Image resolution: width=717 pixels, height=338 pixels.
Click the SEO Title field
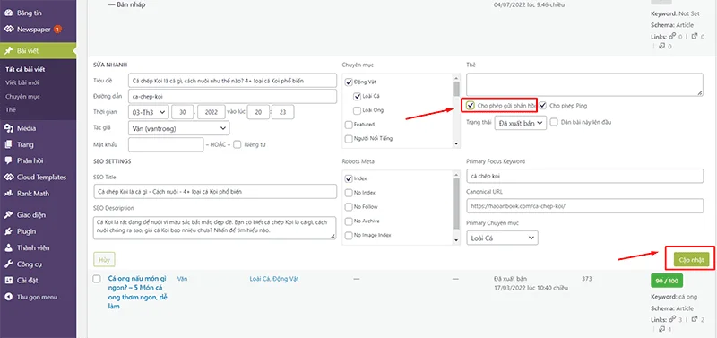point(215,192)
